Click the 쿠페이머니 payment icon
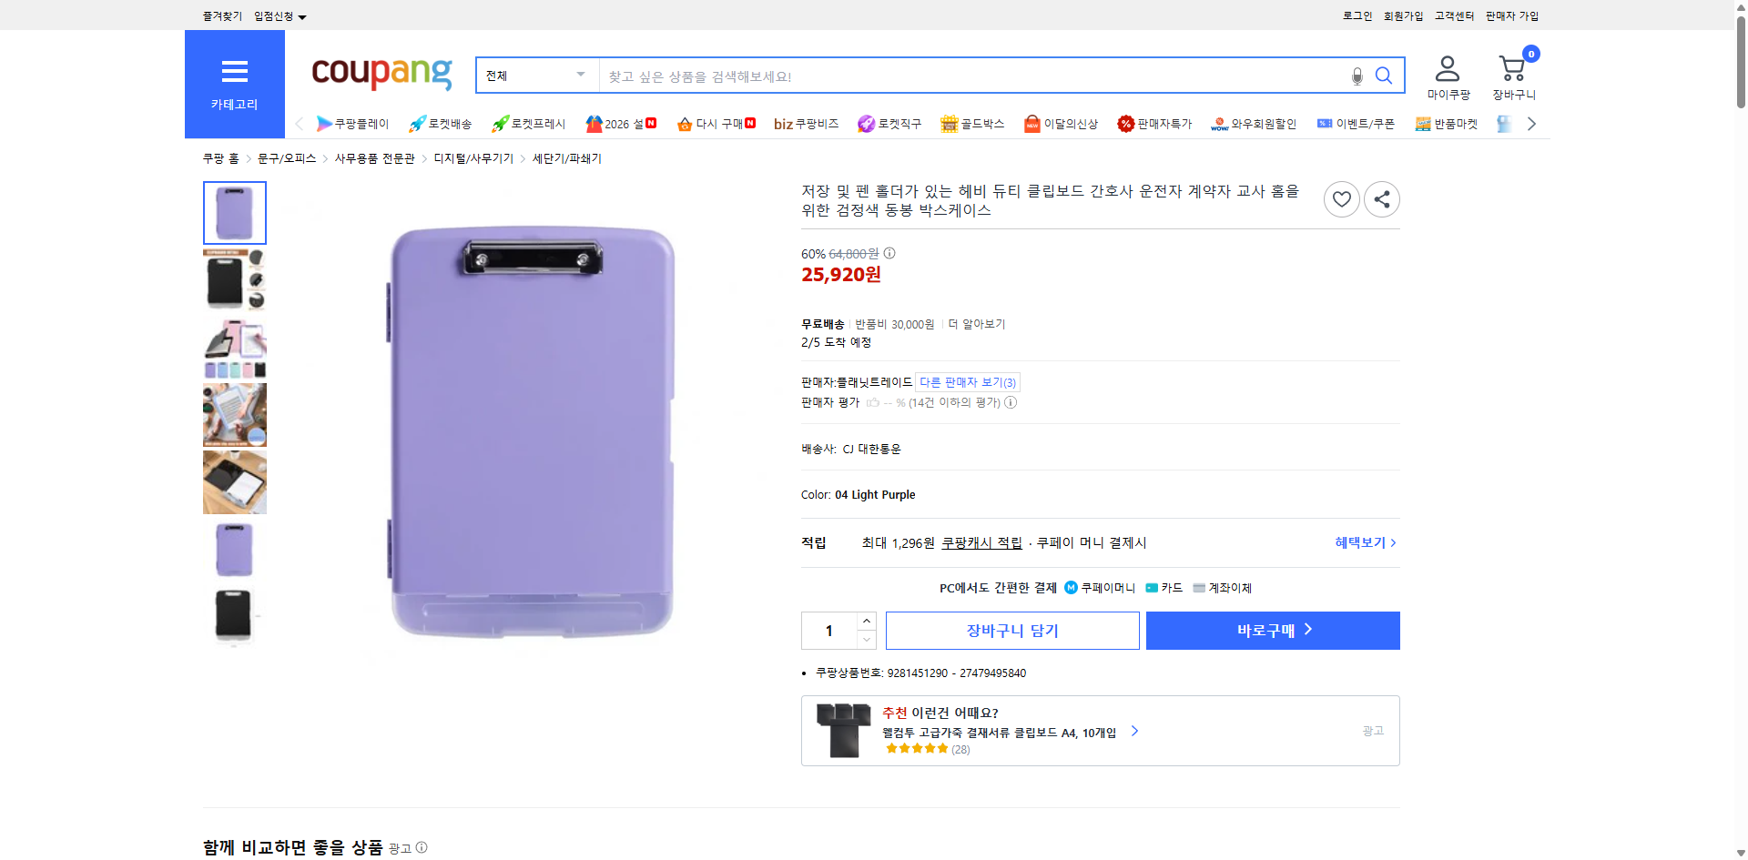Screen dimensions: 1748x860 pos(1071,587)
